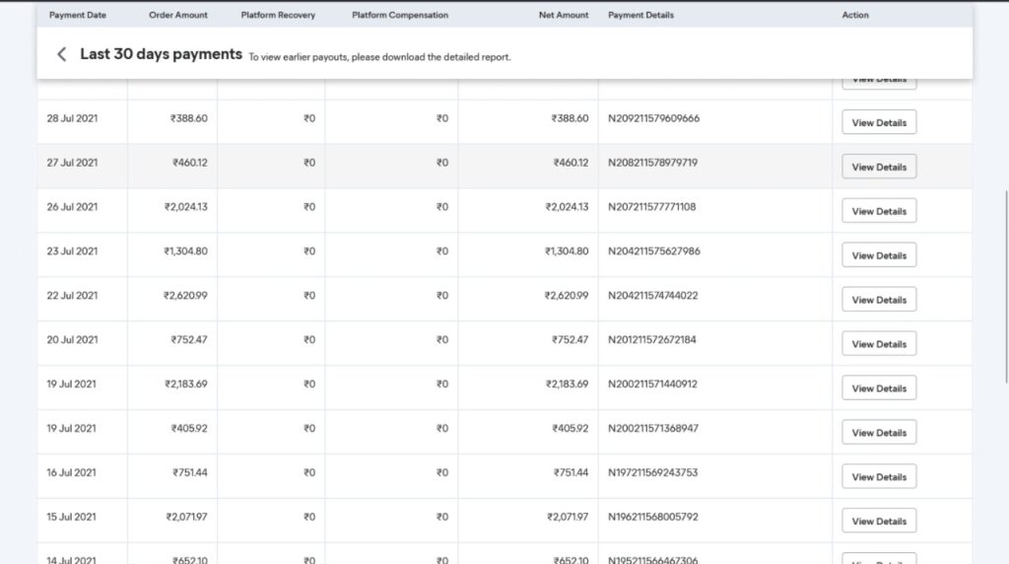Click View Details for ₹2,024.13 payment
The width and height of the screenshot is (1009, 564).
879,211
